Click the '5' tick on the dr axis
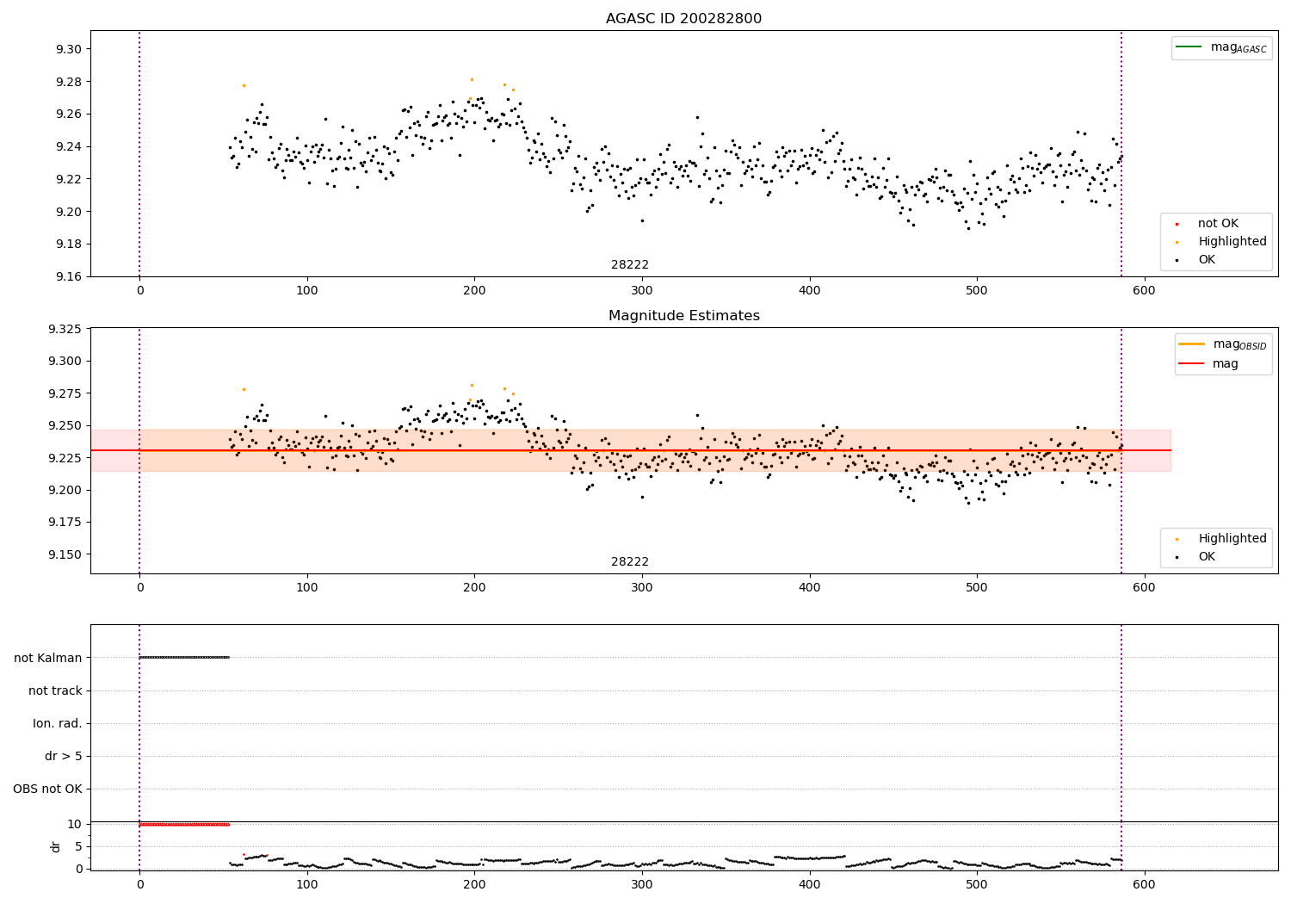 coord(79,846)
